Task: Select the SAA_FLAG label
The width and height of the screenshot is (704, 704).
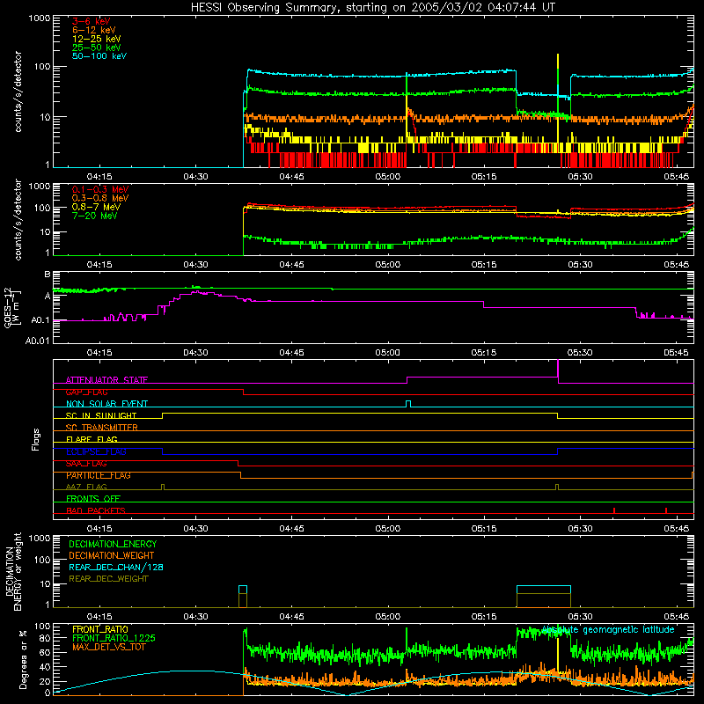Action: pyautogui.click(x=86, y=464)
